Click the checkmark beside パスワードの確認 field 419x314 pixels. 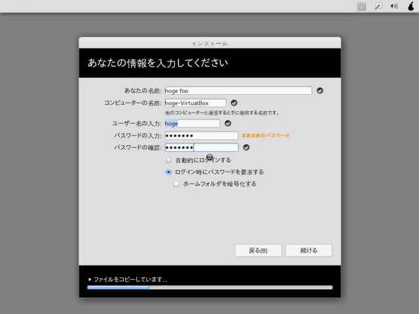[x=246, y=148]
